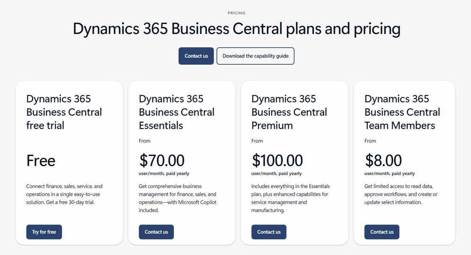Click the $70.00 price
This screenshot has width=471, height=255.
161,160
